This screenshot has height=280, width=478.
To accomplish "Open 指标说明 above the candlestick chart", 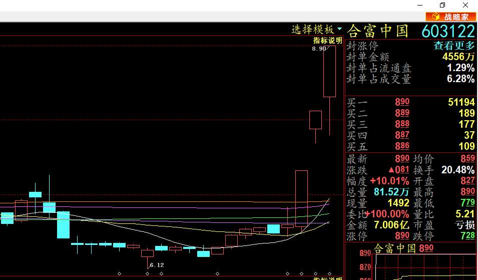I will 328,41.
